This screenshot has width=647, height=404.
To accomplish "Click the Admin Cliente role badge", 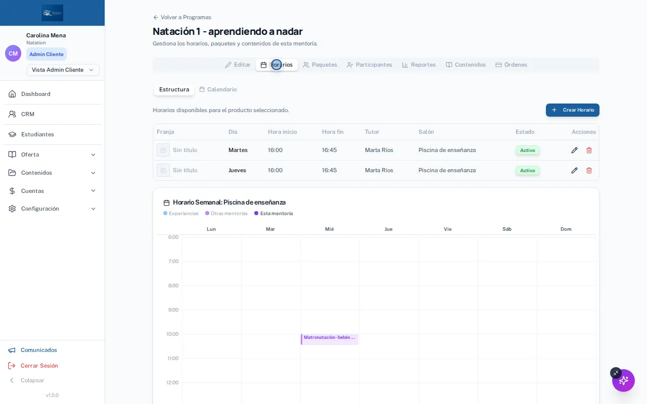I will [47, 54].
